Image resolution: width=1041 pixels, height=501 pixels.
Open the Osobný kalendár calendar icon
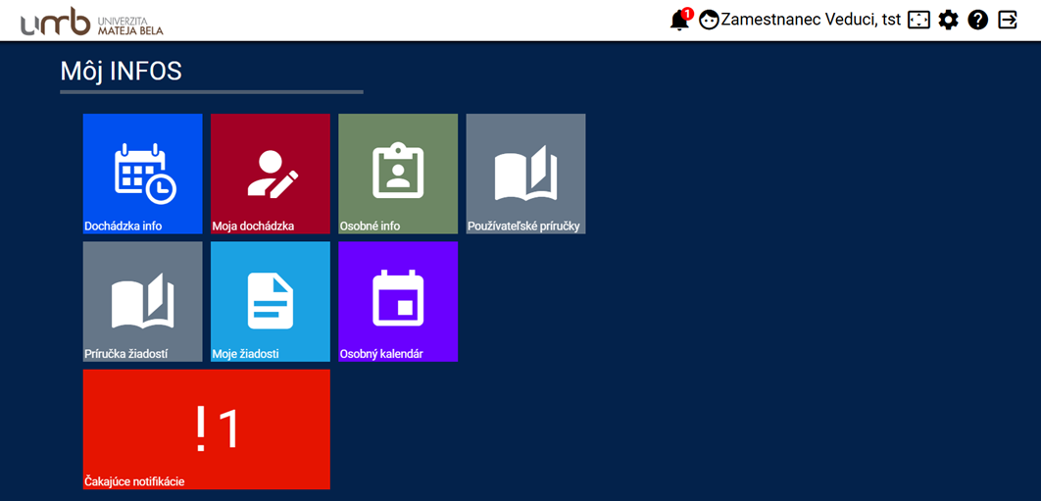coord(398,298)
